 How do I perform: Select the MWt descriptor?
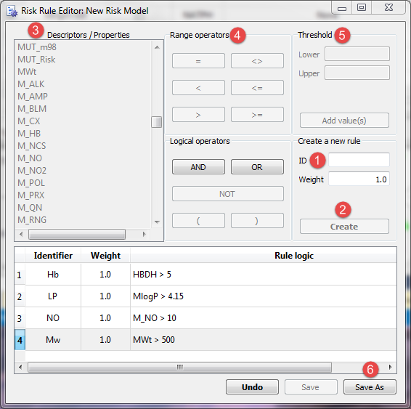tap(27, 72)
